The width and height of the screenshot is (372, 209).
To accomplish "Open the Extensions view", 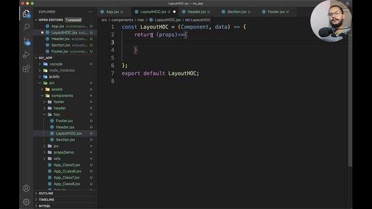I will pyautogui.click(x=26, y=69).
